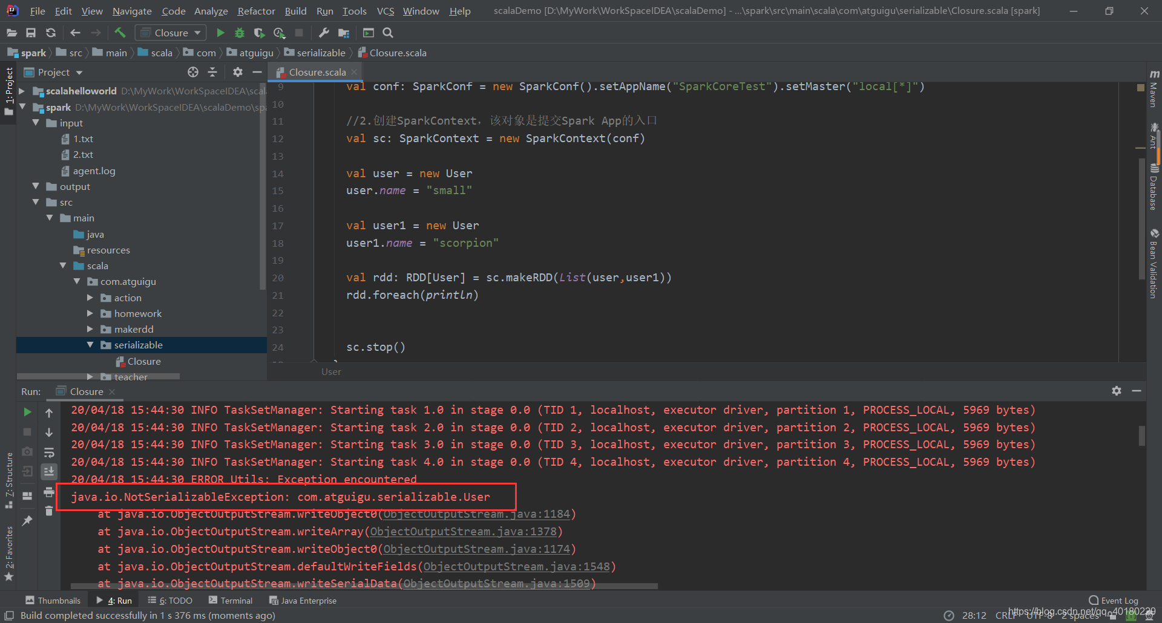Collapse the input folder
This screenshot has height=623, width=1162.
(36, 123)
